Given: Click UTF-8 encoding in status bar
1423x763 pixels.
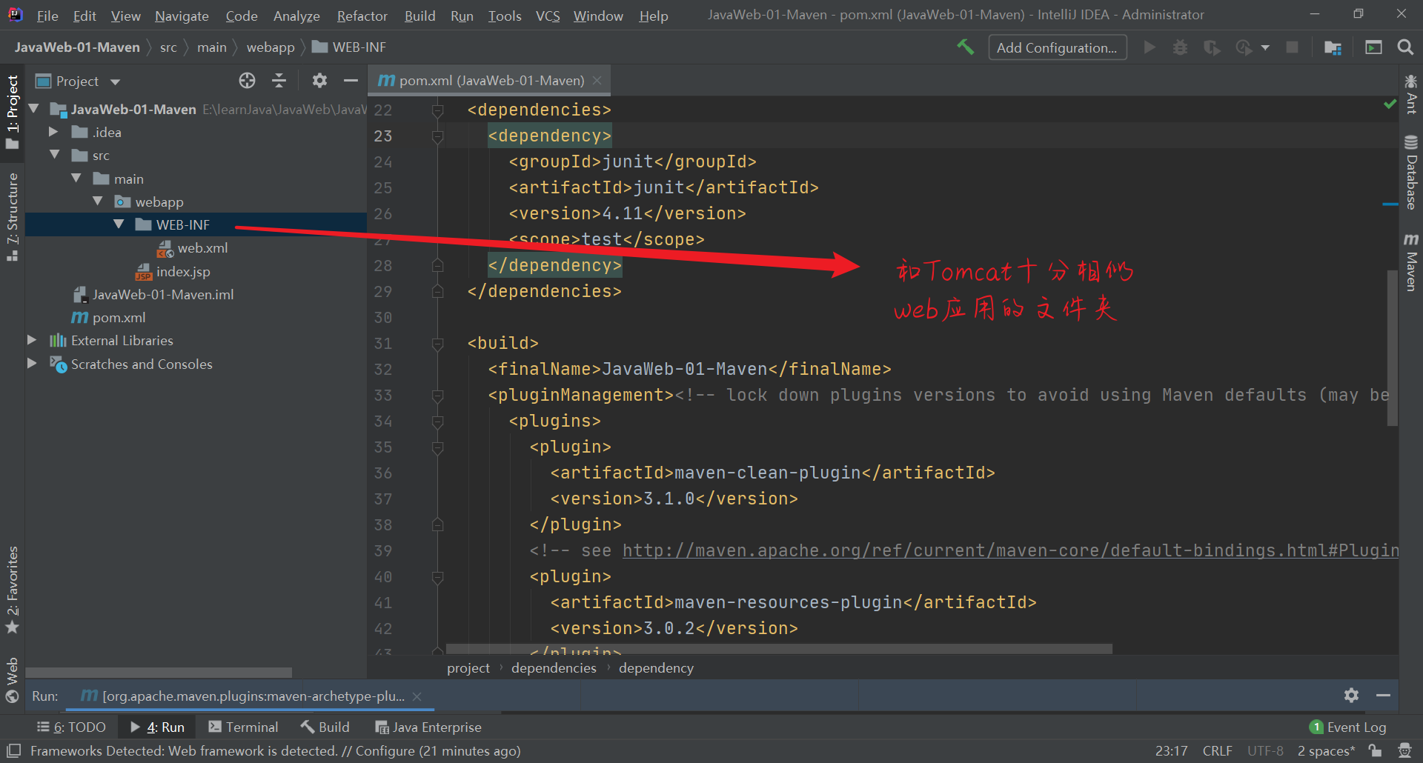Looking at the screenshot, I should (1265, 750).
